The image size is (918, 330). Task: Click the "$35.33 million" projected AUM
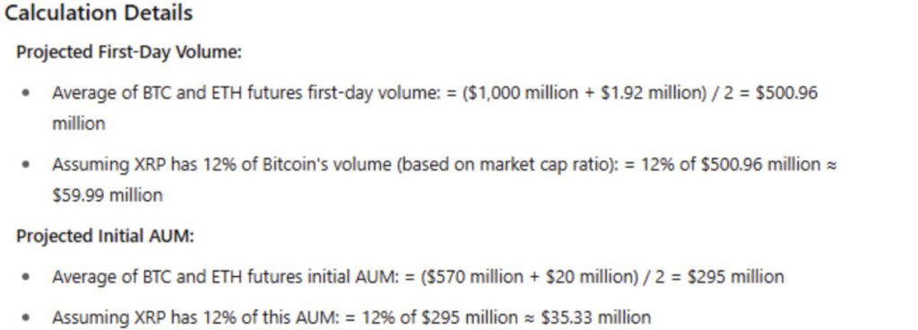pos(596,318)
